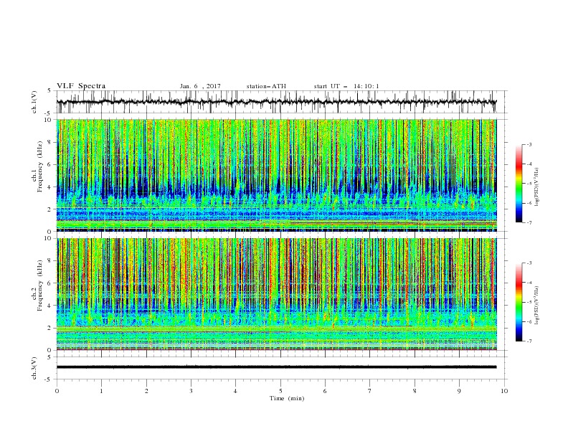
Task: Click the time axis tick label '3'
Action: click(x=191, y=391)
